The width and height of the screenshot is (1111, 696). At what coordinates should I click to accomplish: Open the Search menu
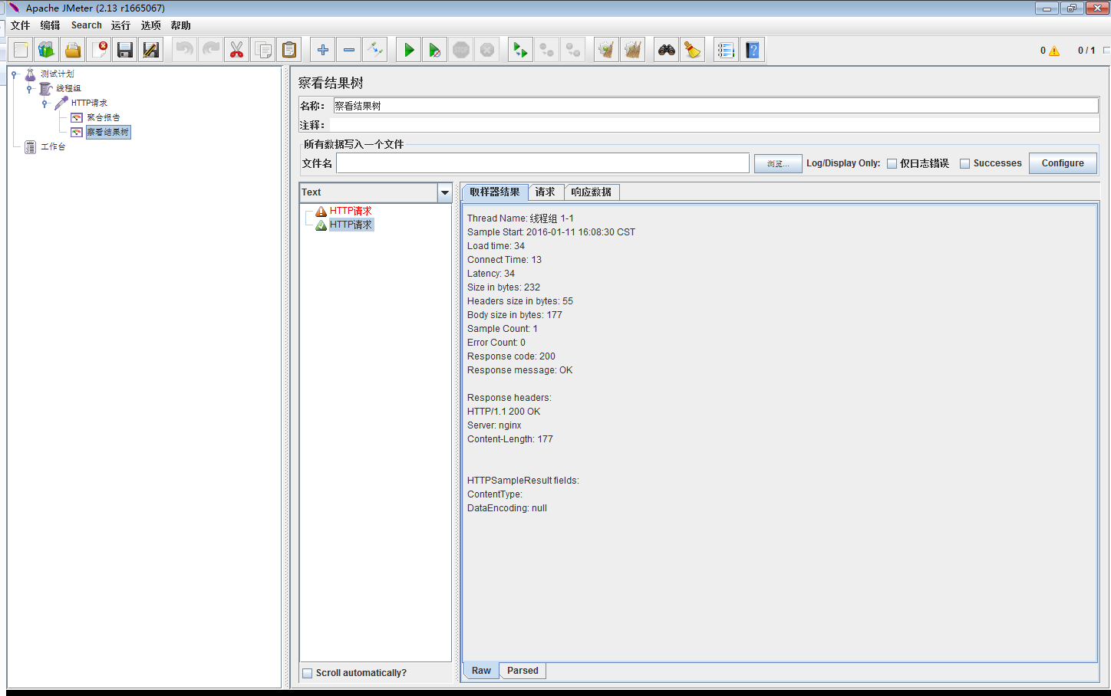click(x=87, y=25)
